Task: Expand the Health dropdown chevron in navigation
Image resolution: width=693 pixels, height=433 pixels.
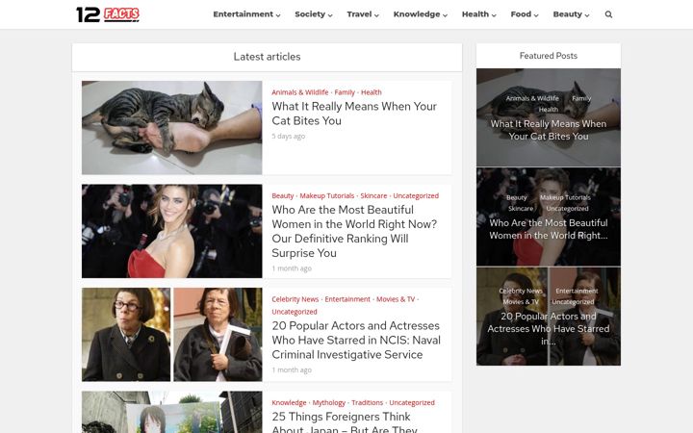Action: 494,15
